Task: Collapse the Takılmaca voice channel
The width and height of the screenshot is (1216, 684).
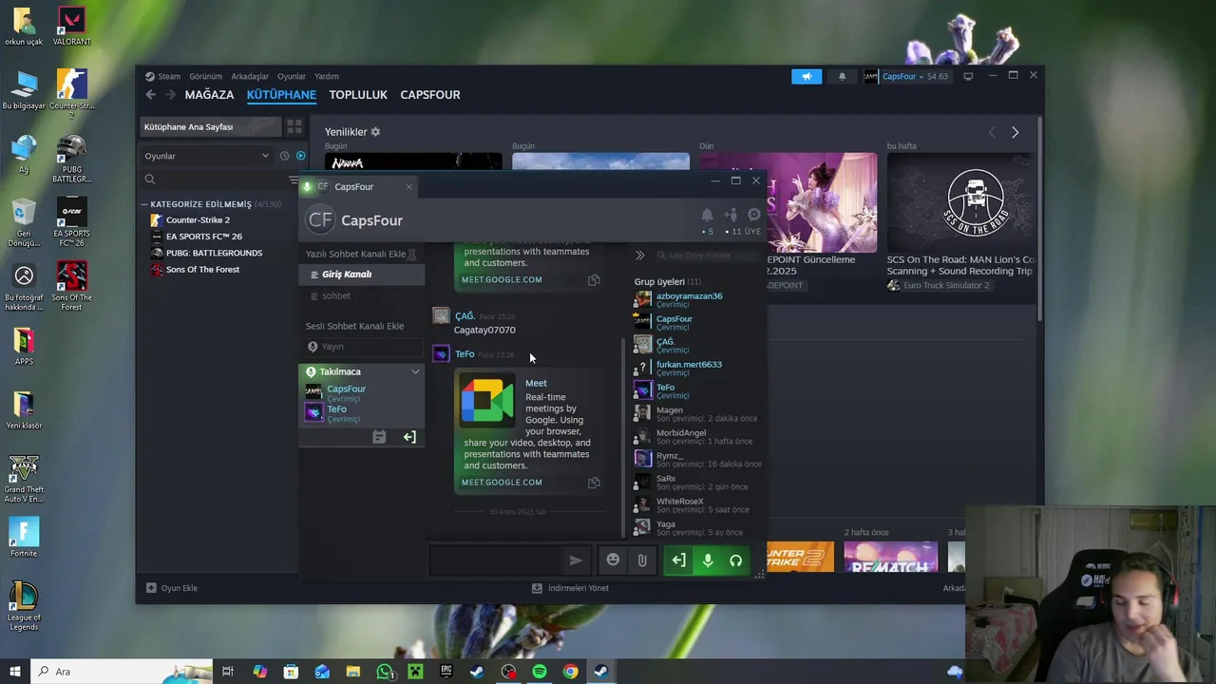Action: coord(415,371)
